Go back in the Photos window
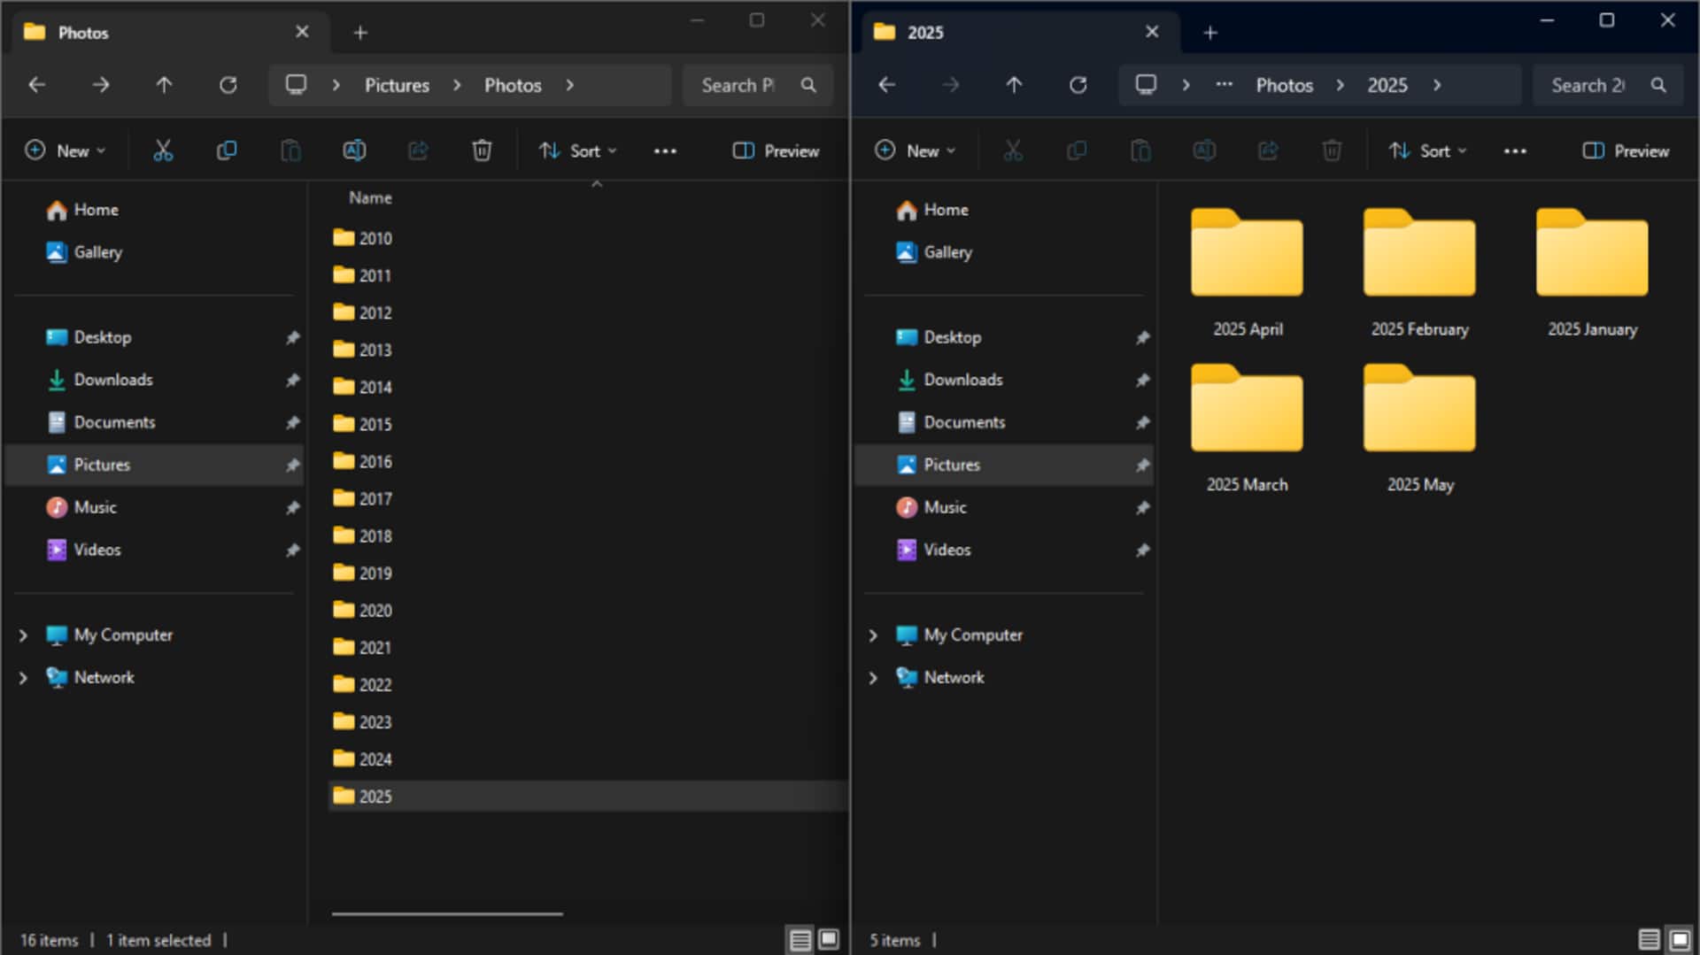Screen dimensions: 1700x955 pyautogui.click(x=37, y=85)
